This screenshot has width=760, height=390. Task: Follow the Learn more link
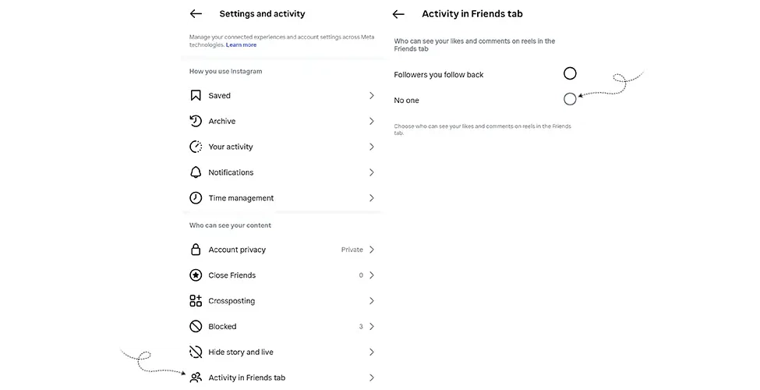(241, 44)
